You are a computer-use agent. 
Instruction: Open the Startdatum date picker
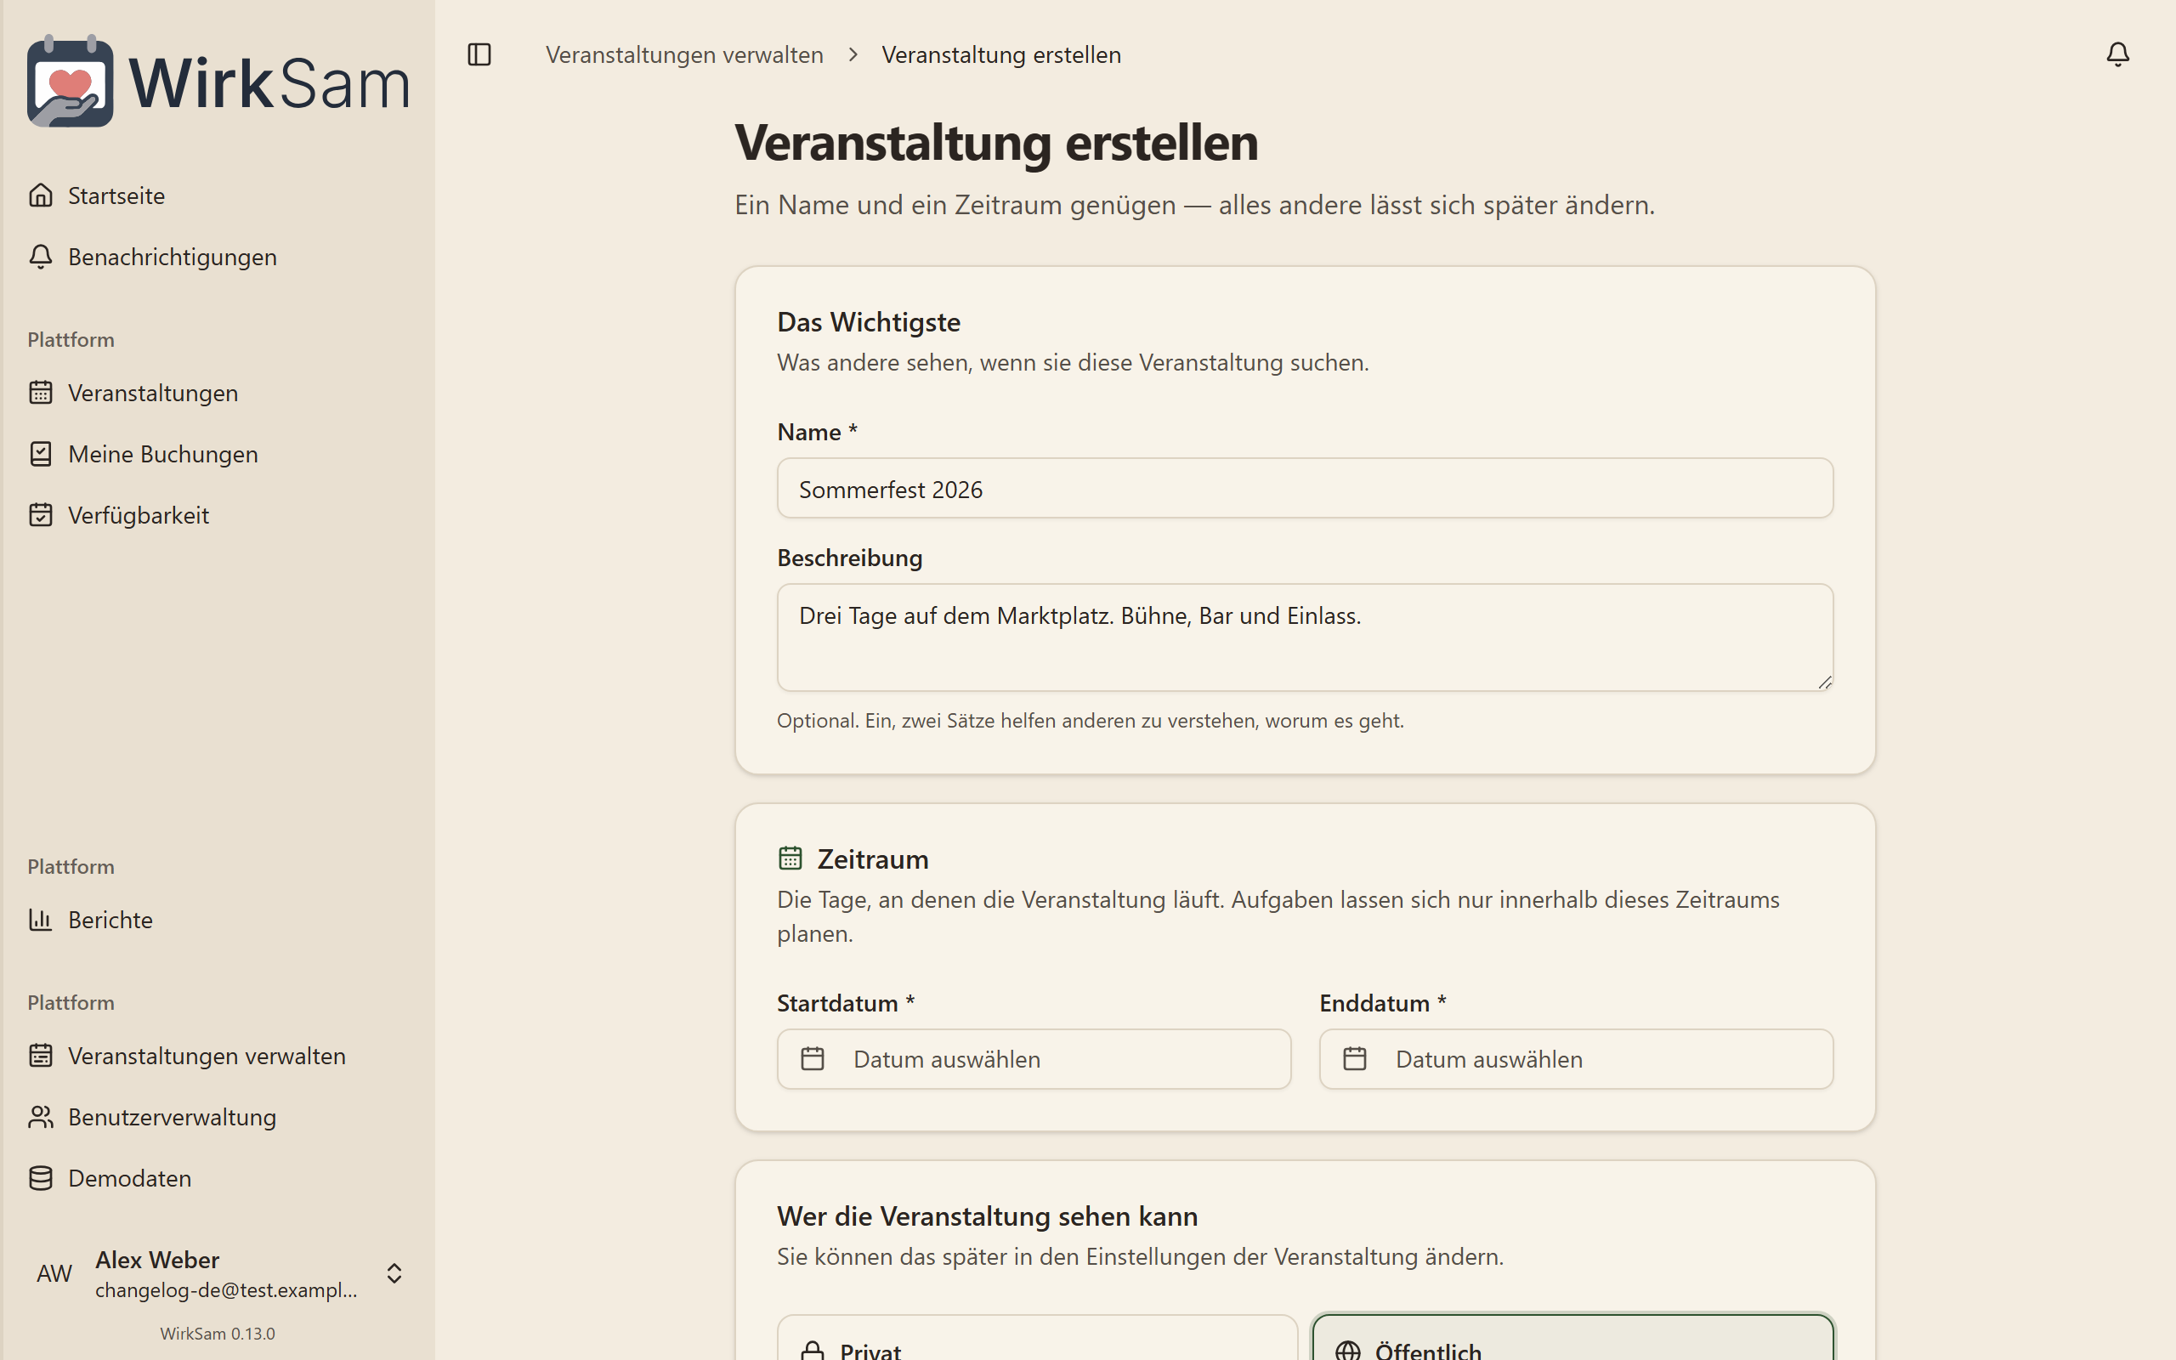coord(1034,1059)
